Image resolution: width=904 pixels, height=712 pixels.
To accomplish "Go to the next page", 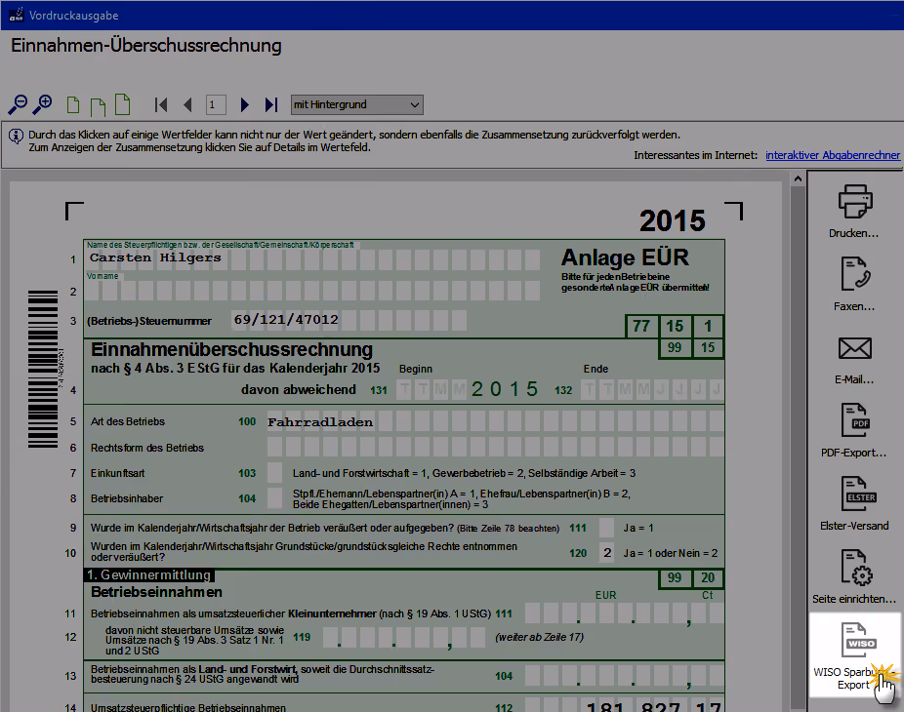I will [244, 104].
